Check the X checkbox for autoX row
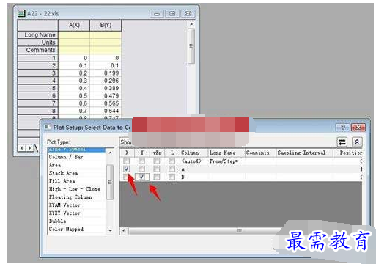This screenshot has height=264, width=376. pyautogui.click(x=127, y=161)
